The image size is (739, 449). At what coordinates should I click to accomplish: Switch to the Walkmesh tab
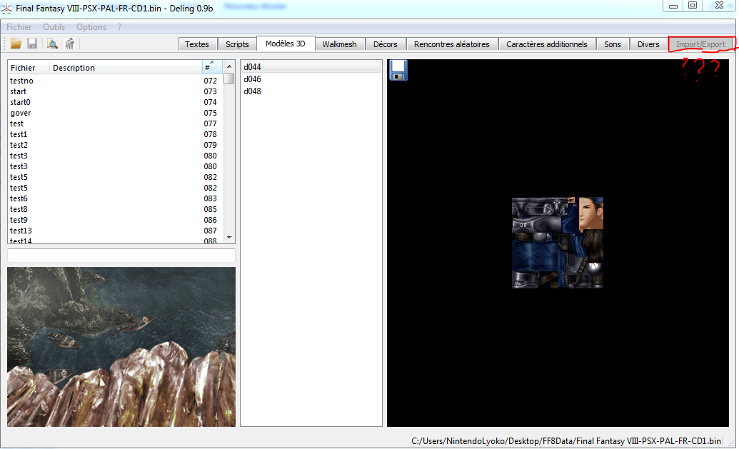click(x=339, y=44)
